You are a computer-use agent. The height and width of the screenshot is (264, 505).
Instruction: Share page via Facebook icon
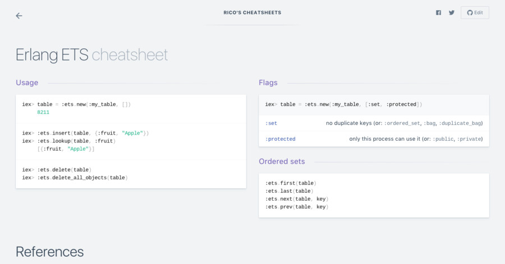pyautogui.click(x=438, y=13)
